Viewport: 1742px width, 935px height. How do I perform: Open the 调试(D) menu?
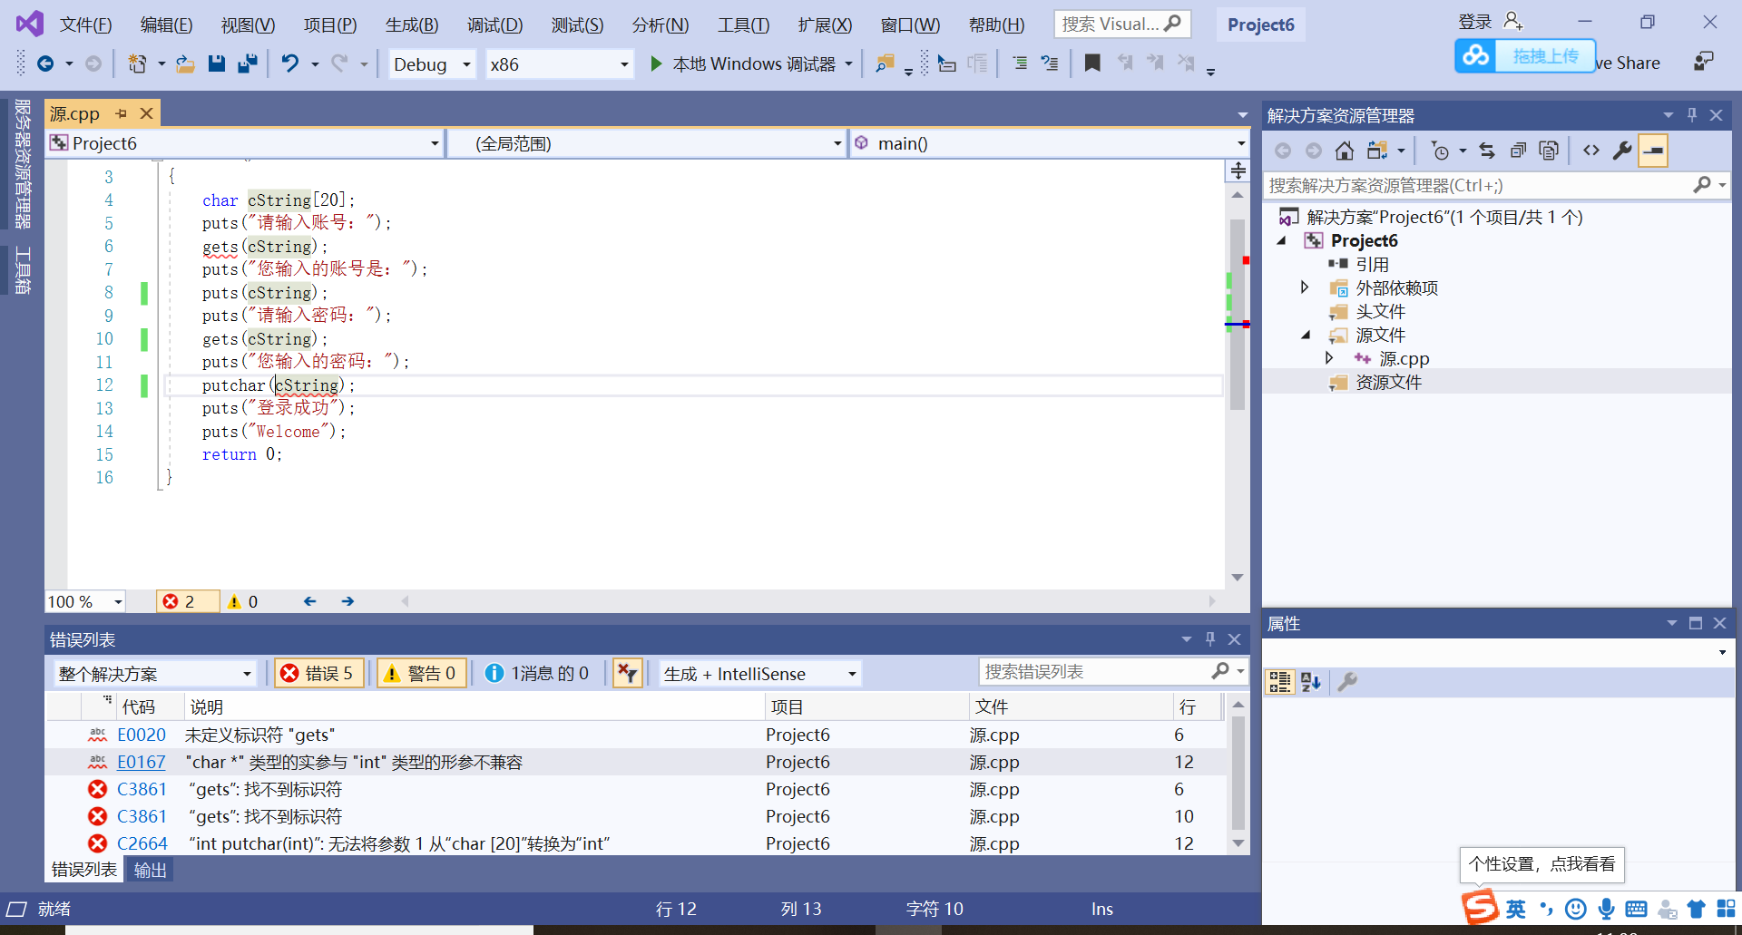[494, 24]
